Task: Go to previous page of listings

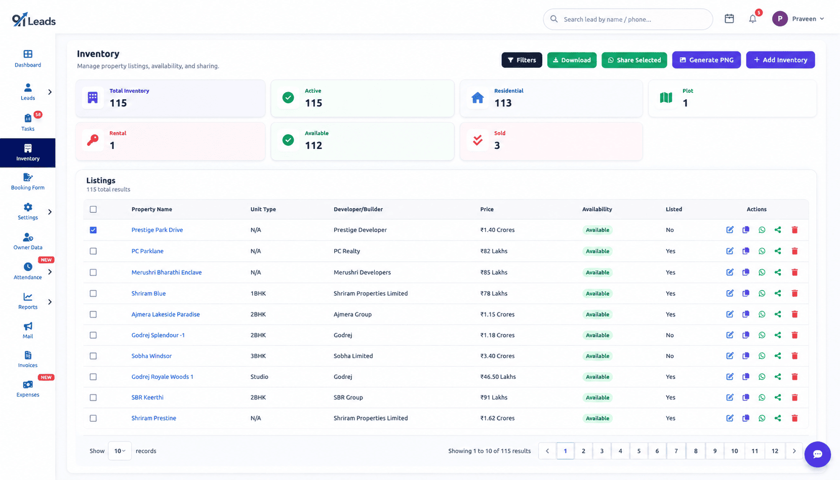Action: pyautogui.click(x=547, y=451)
